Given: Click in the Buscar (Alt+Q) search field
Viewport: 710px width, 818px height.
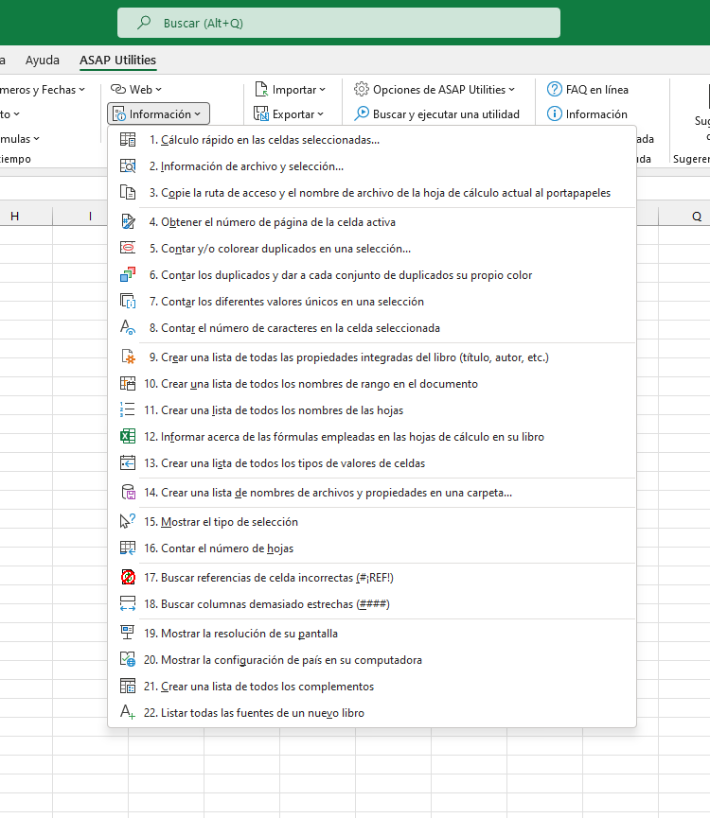Looking at the screenshot, I should point(339,23).
